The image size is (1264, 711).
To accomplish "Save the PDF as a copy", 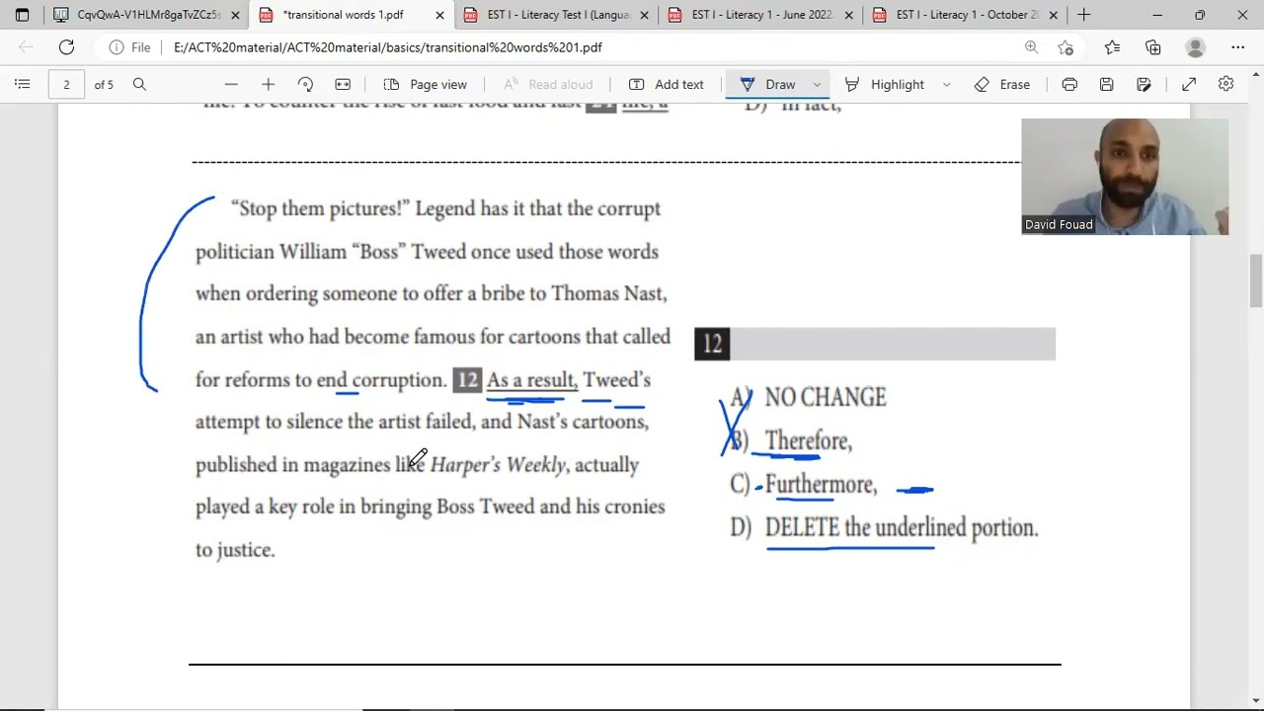I will pos(1144,85).
